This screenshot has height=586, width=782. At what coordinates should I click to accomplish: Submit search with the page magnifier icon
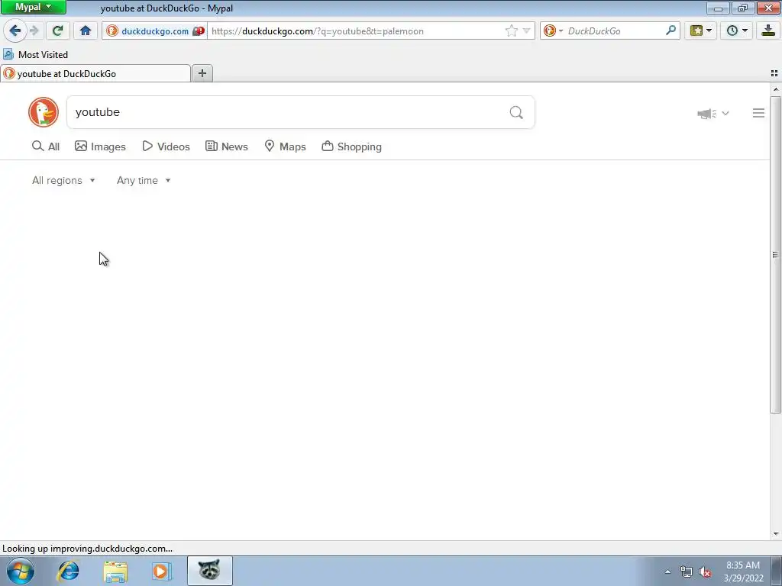[x=516, y=112]
